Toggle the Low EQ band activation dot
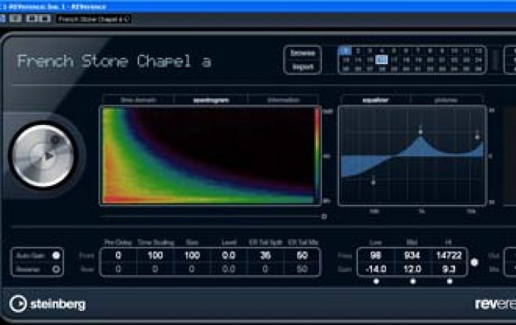The width and height of the screenshot is (516, 325). coord(376,281)
